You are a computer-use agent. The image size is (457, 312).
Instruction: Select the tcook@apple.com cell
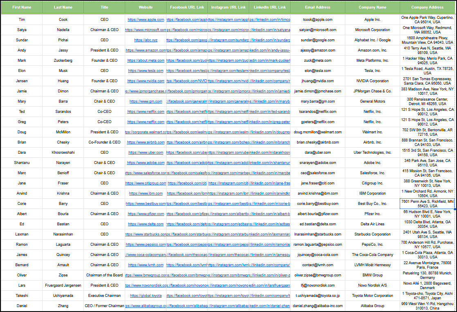(x=317, y=20)
